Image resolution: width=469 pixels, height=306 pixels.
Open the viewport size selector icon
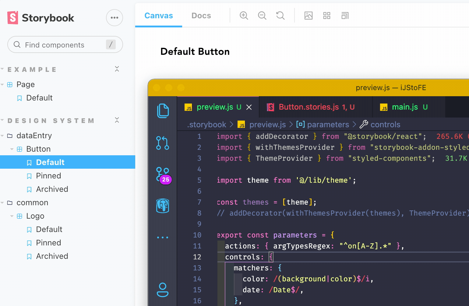[345, 16]
